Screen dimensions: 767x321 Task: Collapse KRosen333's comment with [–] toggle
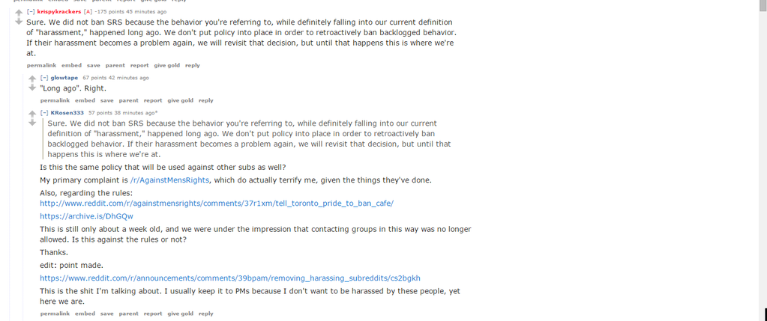click(x=44, y=113)
